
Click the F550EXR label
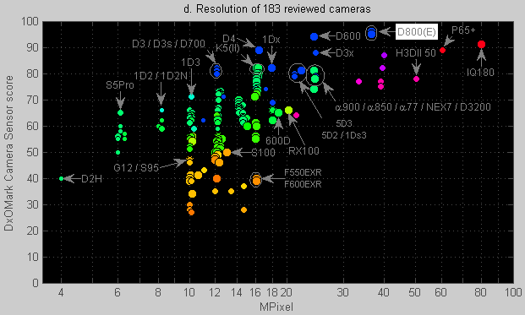pyautogui.click(x=303, y=172)
